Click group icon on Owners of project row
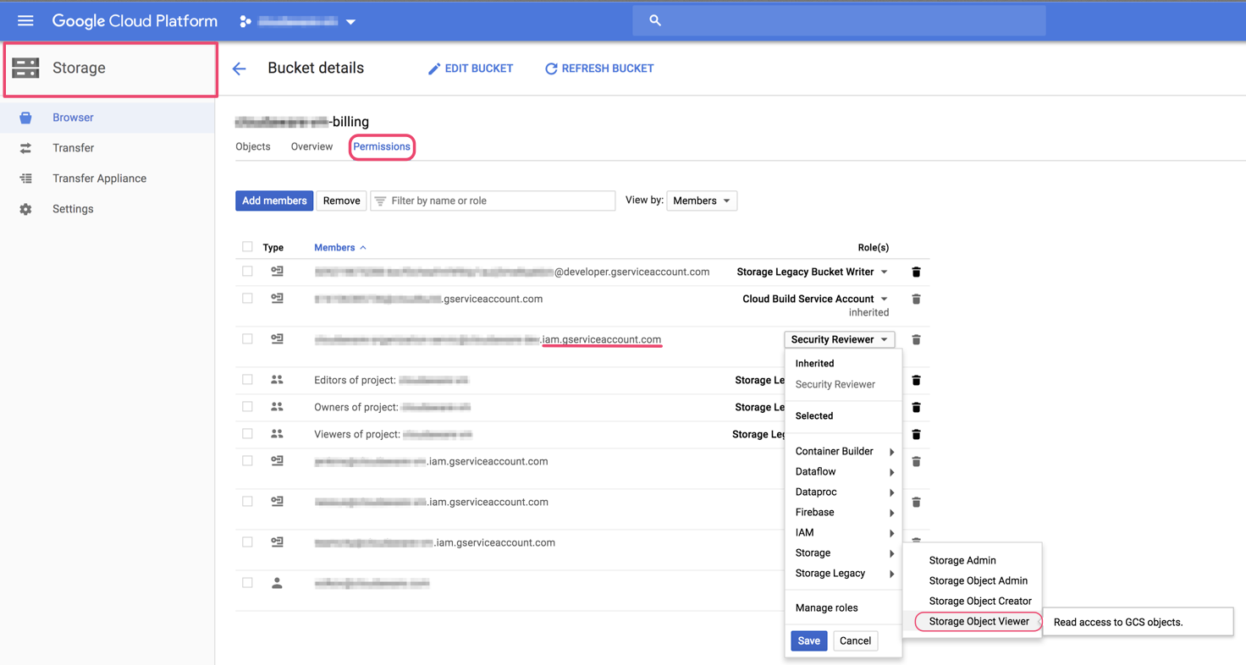This screenshot has height=665, width=1246. [x=277, y=407]
